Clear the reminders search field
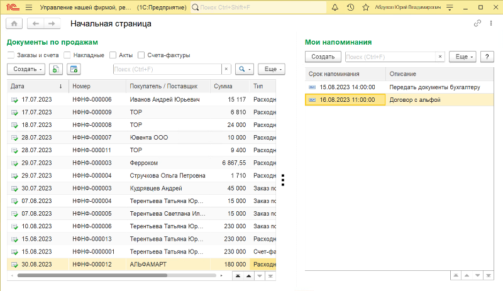This screenshot has height=291, width=503. click(x=440, y=57)
